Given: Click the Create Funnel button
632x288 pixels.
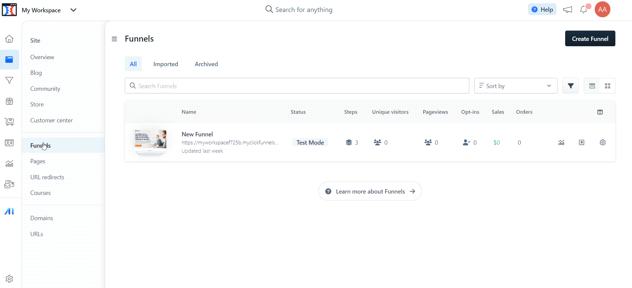Looking at the screenshot, I should pyautogui.click(x=590, y=39).
